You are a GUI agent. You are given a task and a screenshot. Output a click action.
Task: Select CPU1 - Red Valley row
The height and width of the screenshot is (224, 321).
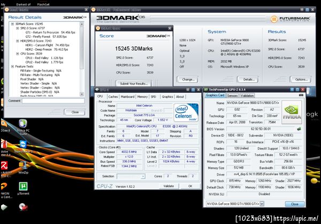[x=44, y=58]
